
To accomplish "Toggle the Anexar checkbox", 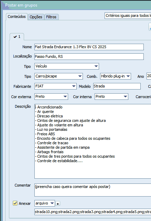I will tap(15, 203).
